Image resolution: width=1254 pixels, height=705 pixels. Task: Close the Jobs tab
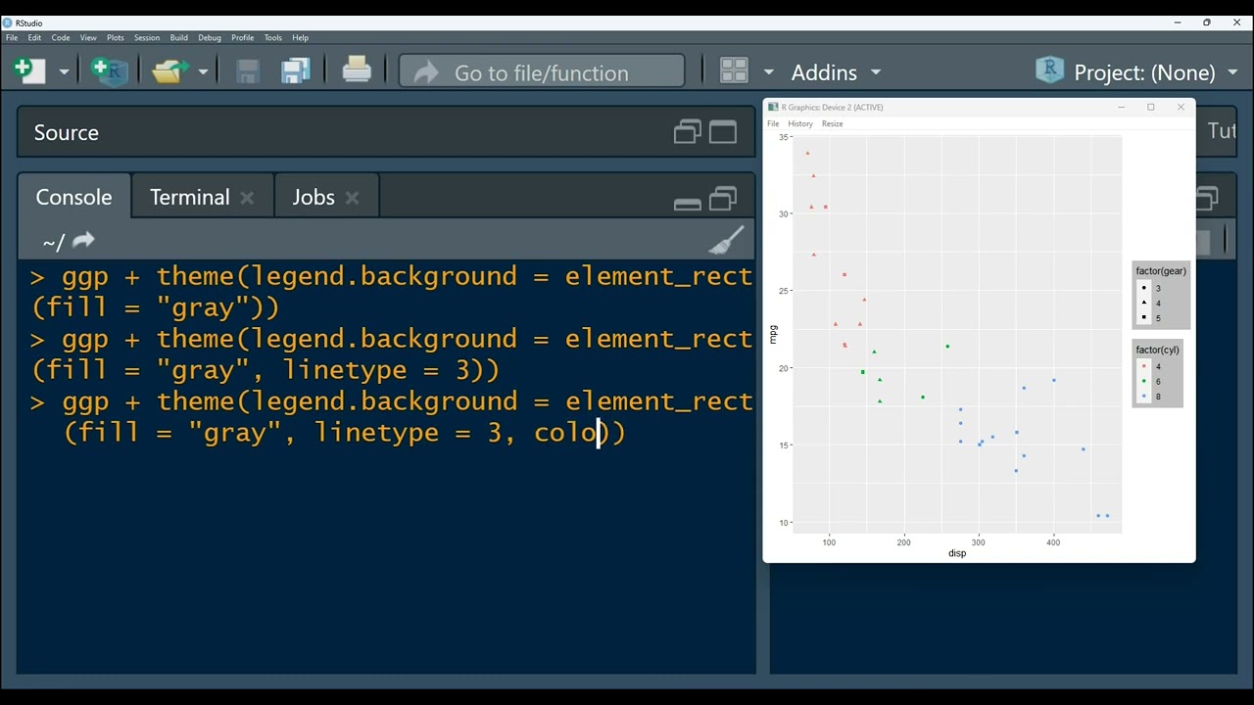click(x=353, y=198)
